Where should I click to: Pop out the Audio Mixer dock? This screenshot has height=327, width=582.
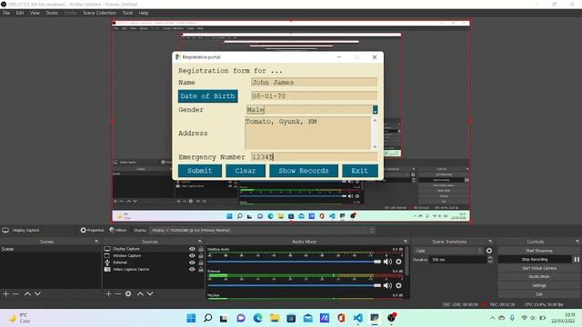coord(406,242)
